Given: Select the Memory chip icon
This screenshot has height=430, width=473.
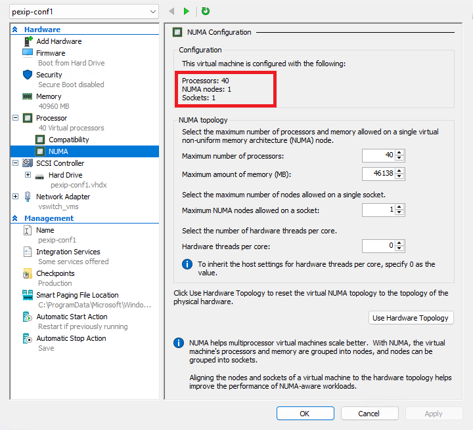Looking at the screenshot, I should click(28, 96).
